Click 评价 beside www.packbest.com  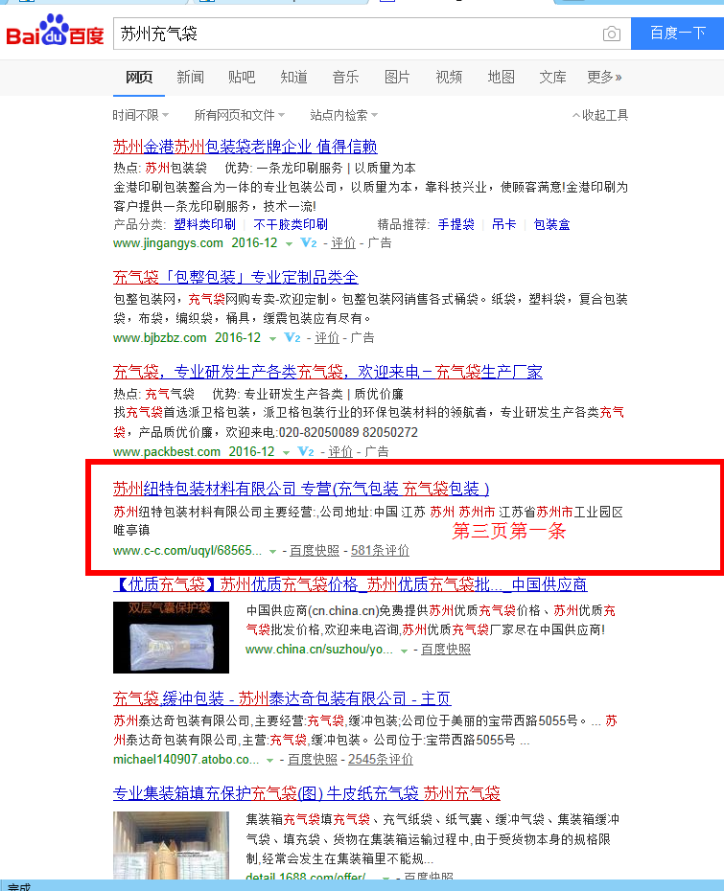point(340,452)
